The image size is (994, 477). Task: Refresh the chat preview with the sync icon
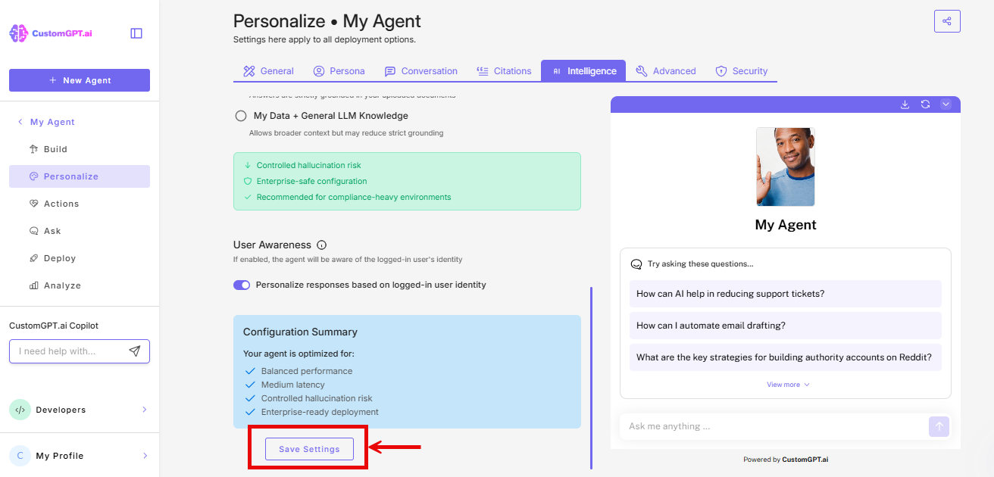coord(925,104)
